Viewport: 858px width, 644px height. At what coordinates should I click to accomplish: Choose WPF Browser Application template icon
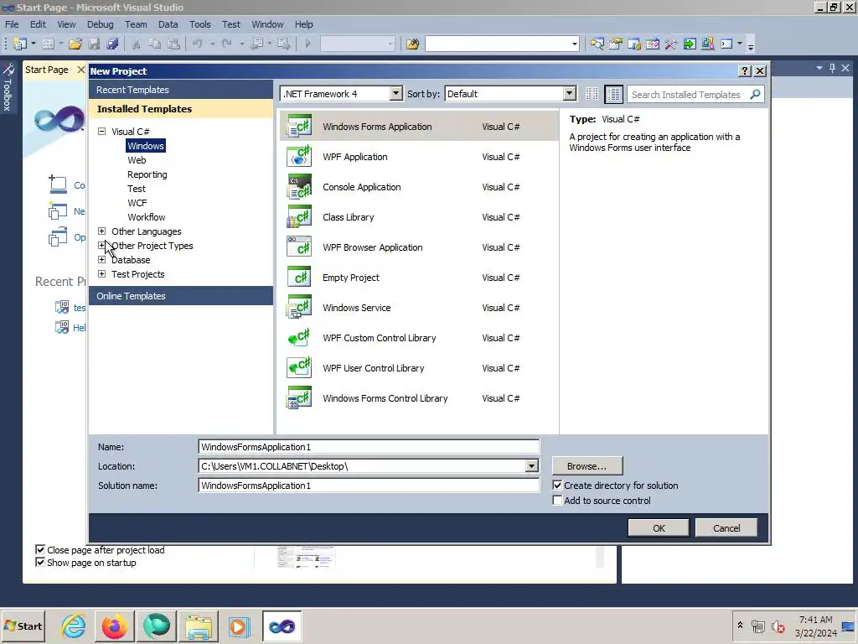(x=299, y=247)
